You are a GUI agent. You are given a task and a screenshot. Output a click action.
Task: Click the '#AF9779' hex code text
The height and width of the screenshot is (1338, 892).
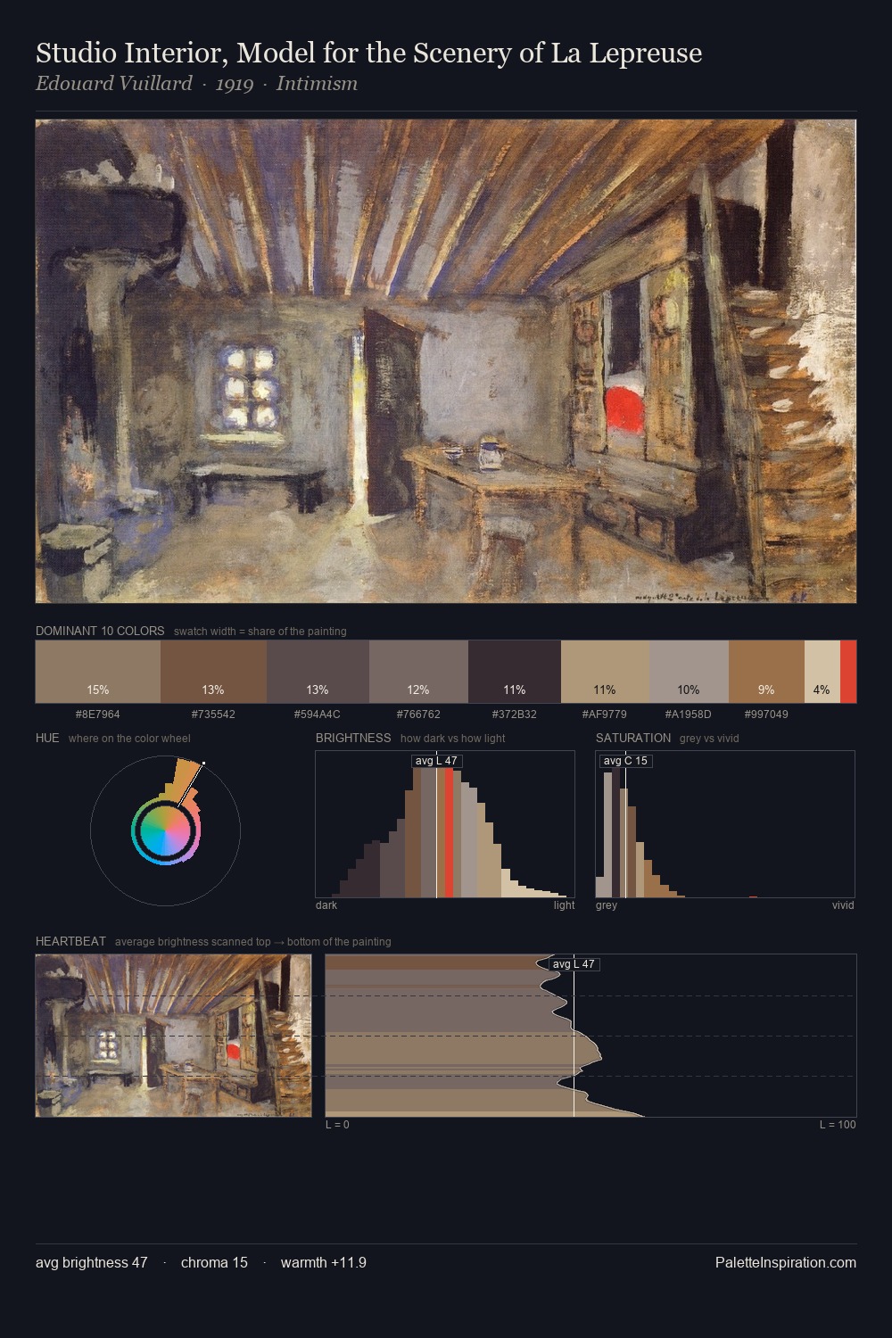(x=605, y=714)
